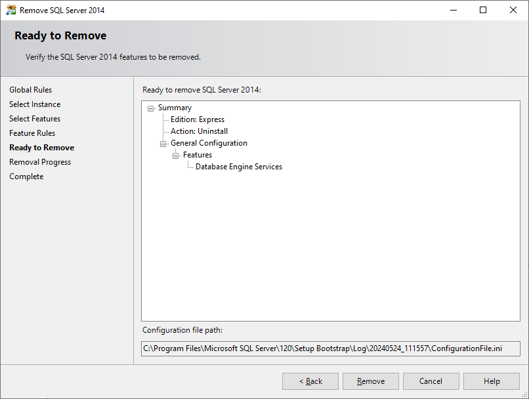Collapse the Features tree node
Viewport: 529px width, 399px height.
point(175,154)
